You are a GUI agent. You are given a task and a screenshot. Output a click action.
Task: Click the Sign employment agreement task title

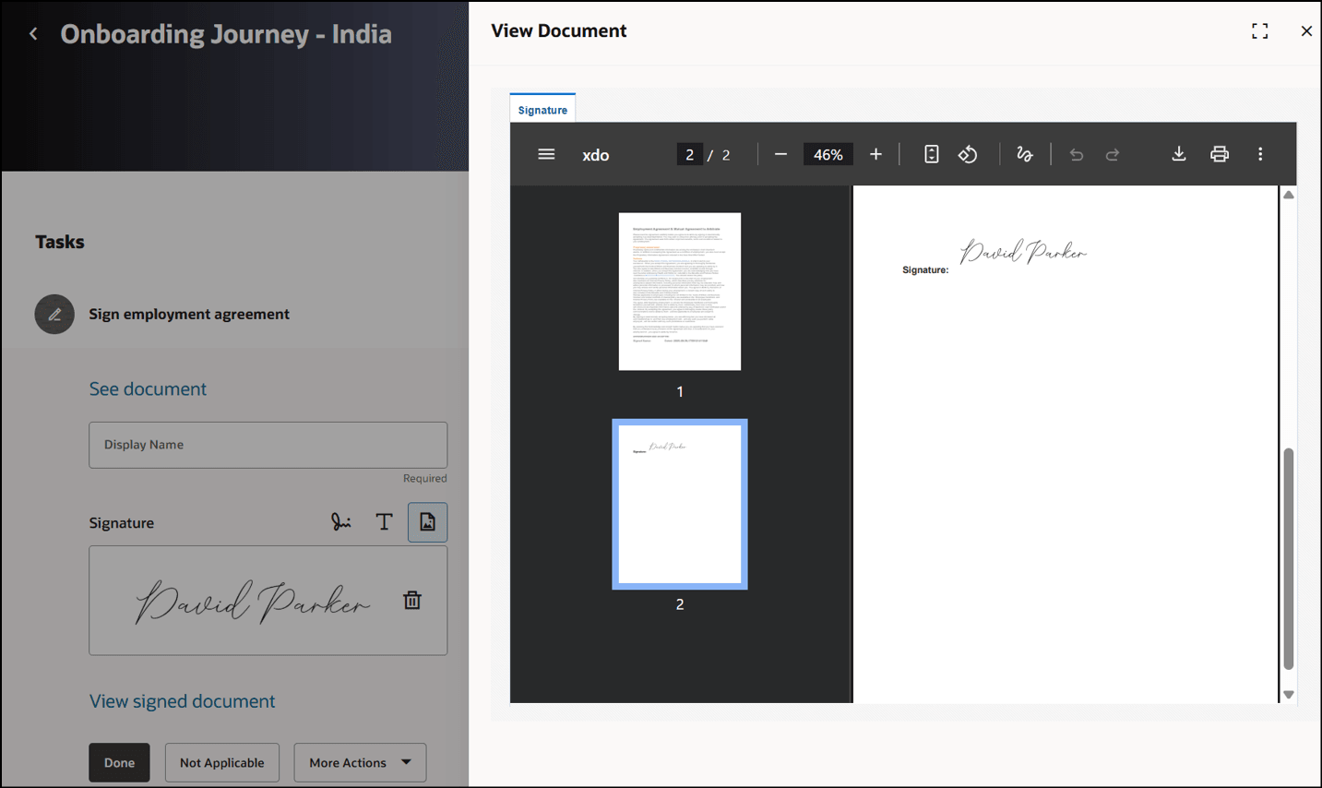pyautogui.click(x=189, y=314)
